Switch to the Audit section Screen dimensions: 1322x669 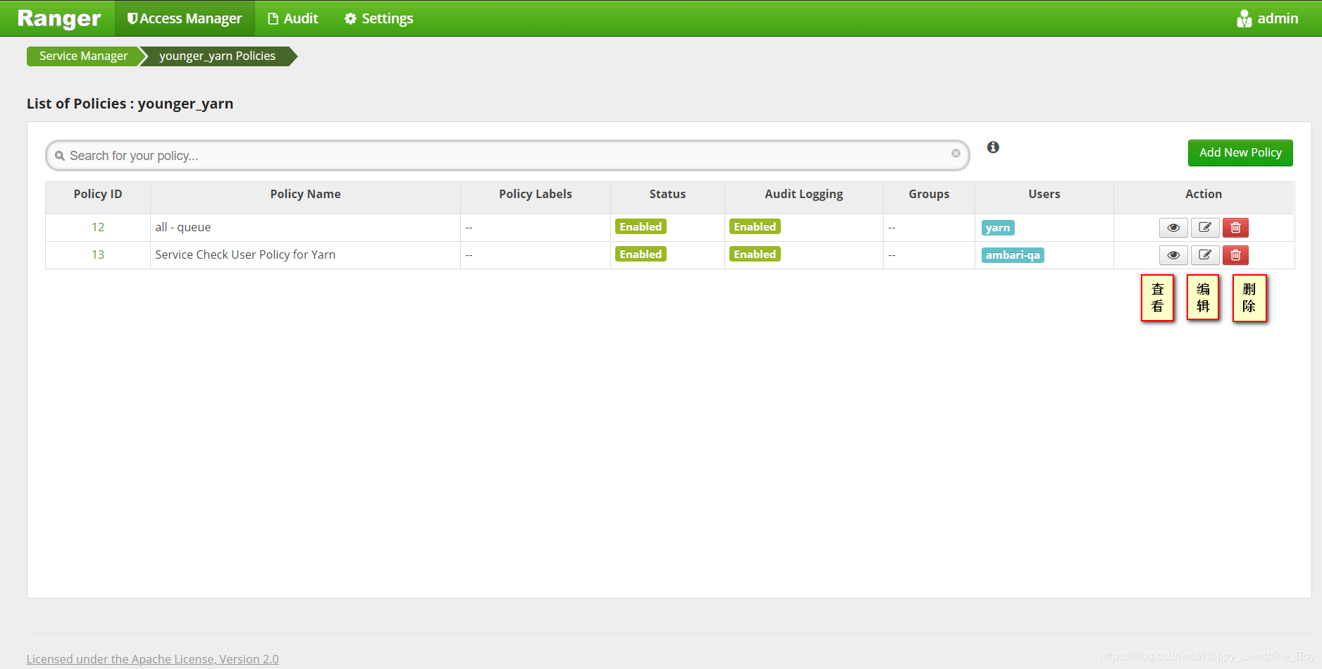click(x=292, y=18)
